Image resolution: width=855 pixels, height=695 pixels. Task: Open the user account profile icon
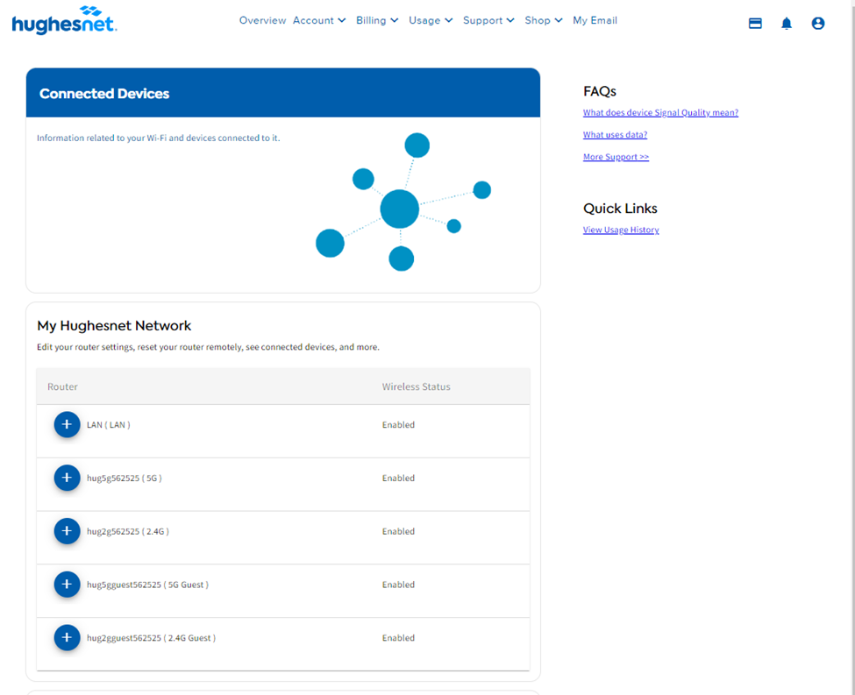point(818,23)
